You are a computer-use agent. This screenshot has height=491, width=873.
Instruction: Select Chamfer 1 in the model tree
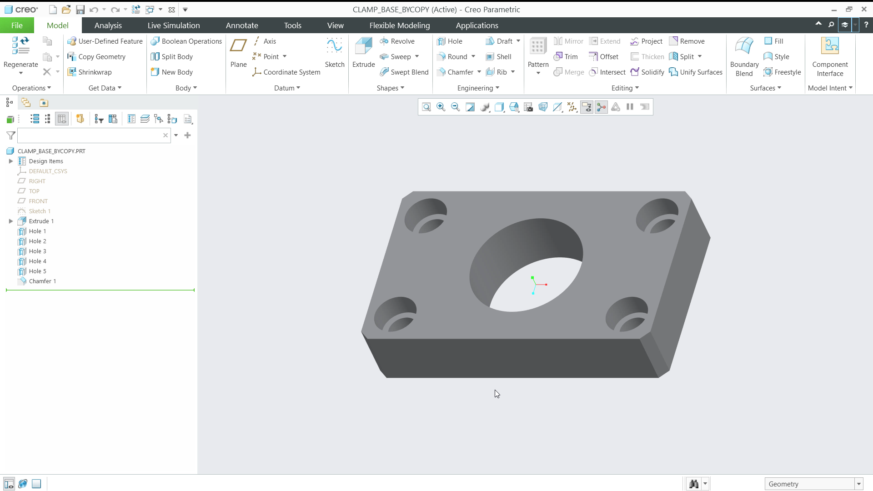[x=42, y=281]
